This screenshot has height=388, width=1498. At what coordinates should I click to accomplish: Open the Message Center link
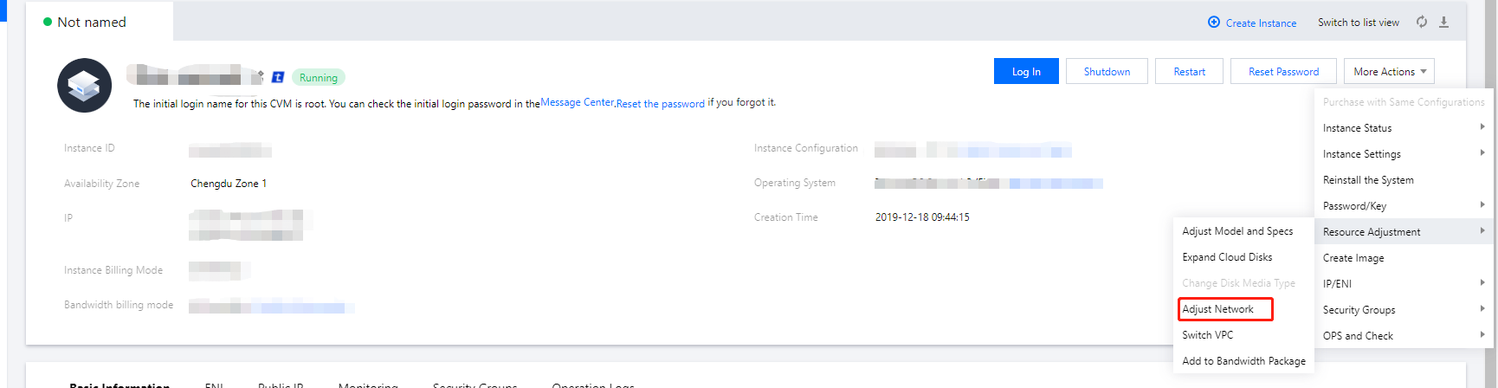(578, 102)
